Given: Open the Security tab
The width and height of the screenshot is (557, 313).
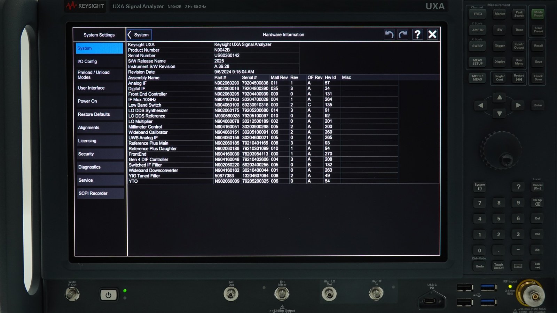Looking at the screenshot, I should click(x=100, y=154).
